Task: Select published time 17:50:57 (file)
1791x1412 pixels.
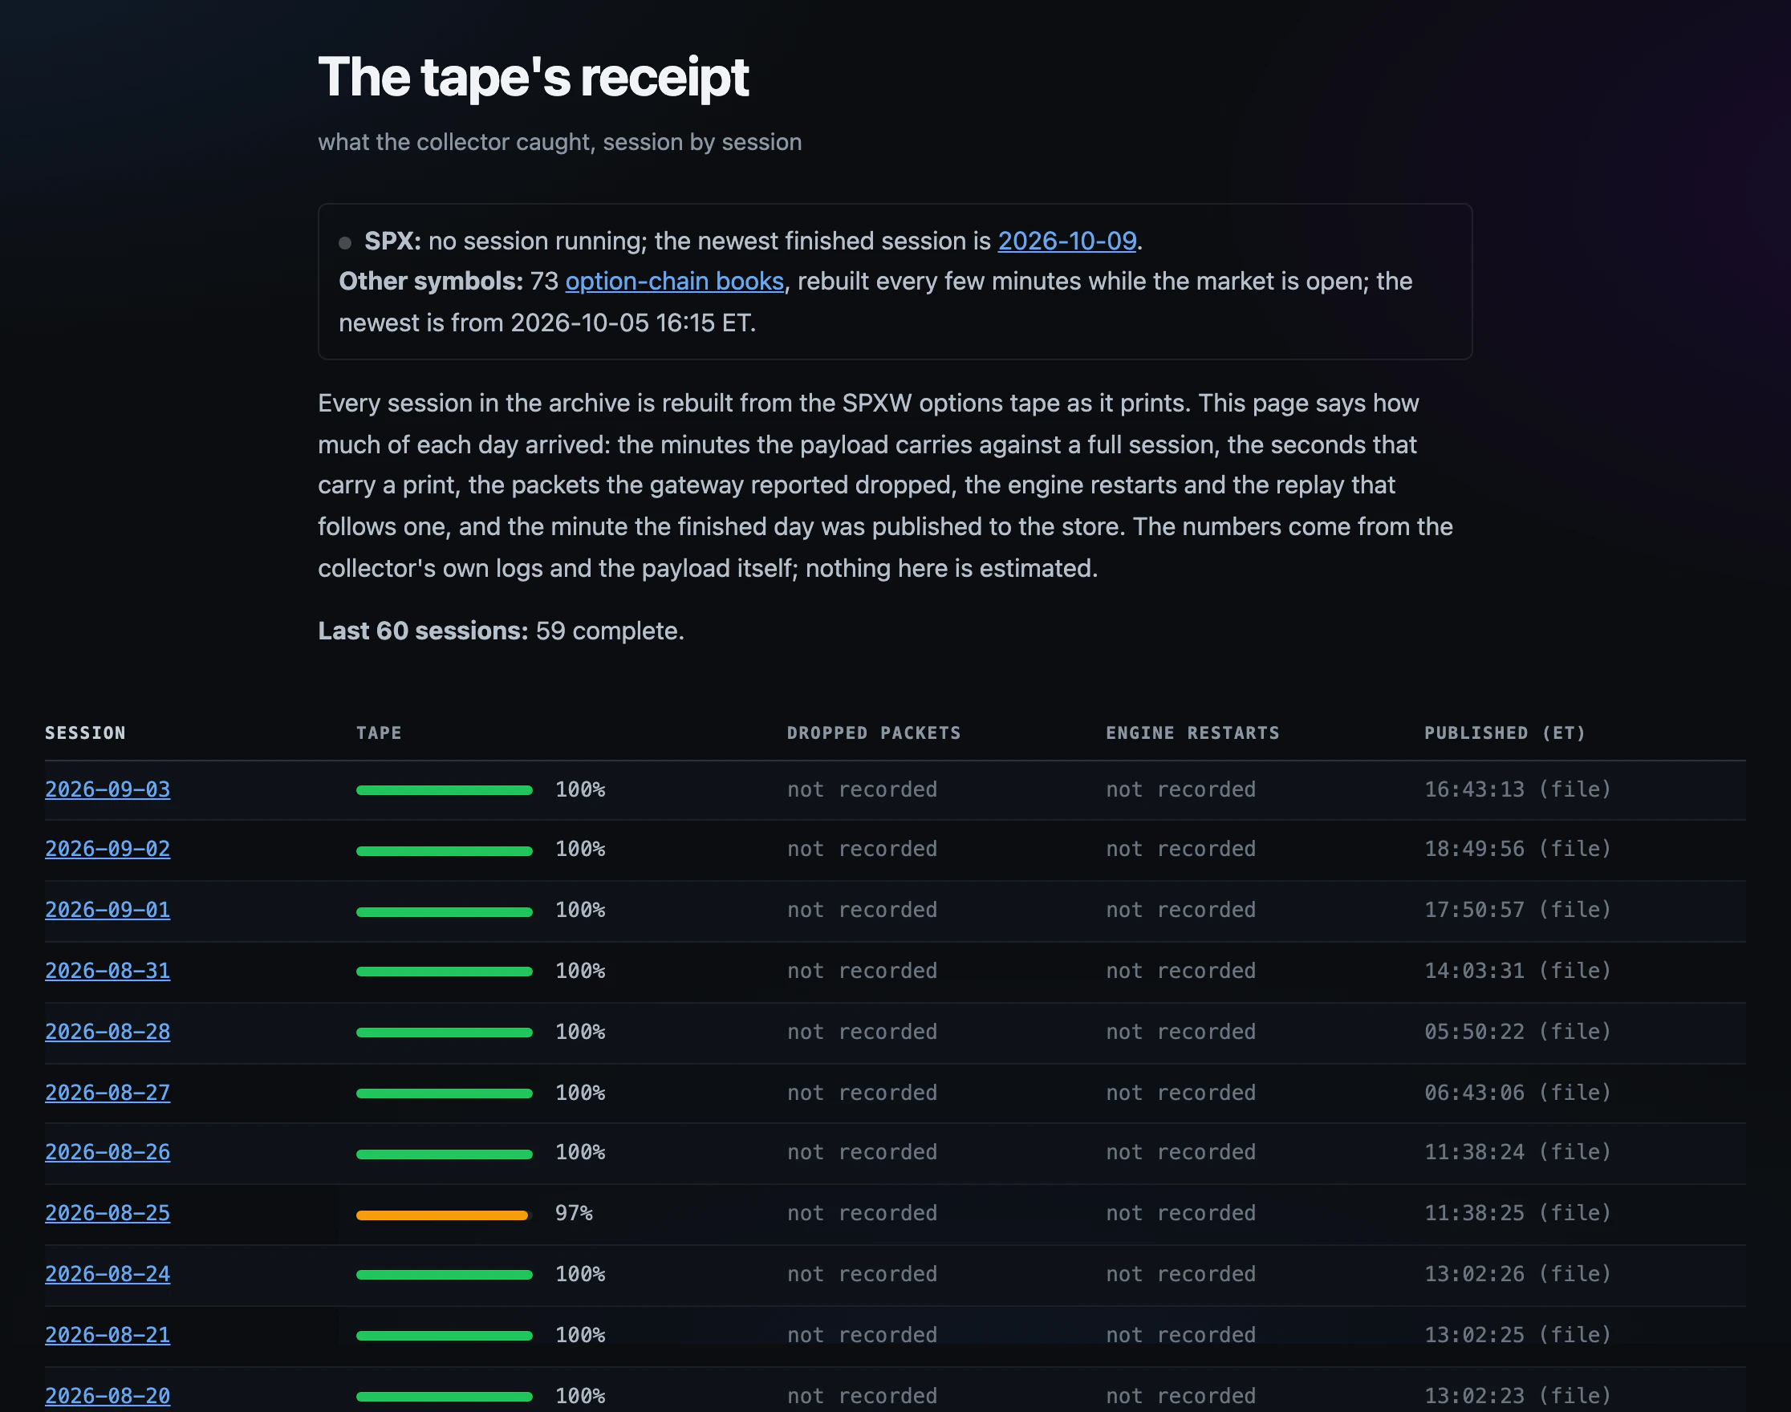Action: point(1517,911)
